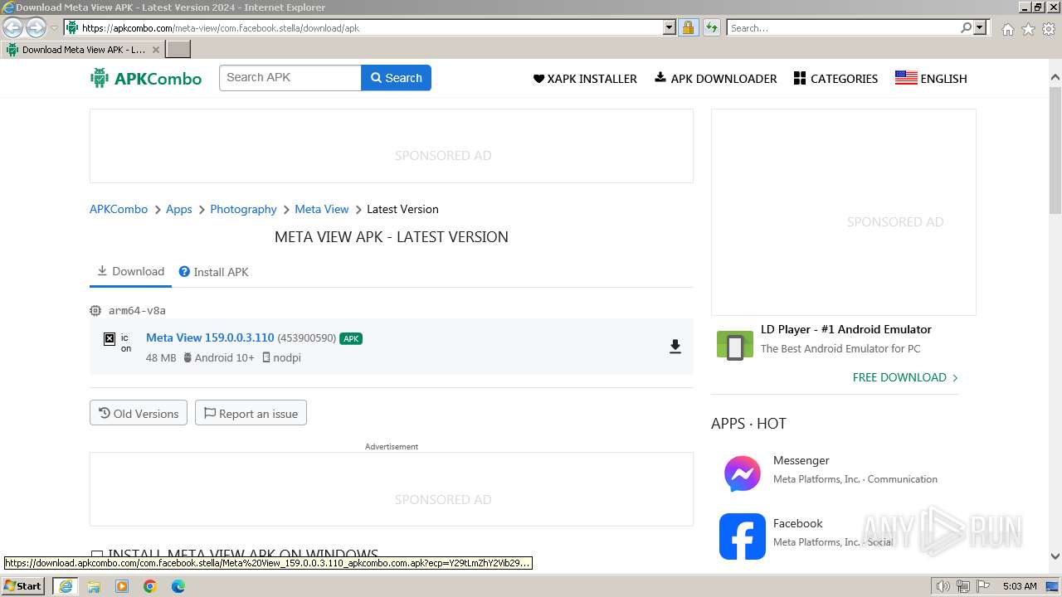Expand search provider dropdown arrow
Viewport: 1062px width, 597px height.
[x=980, y=27]
